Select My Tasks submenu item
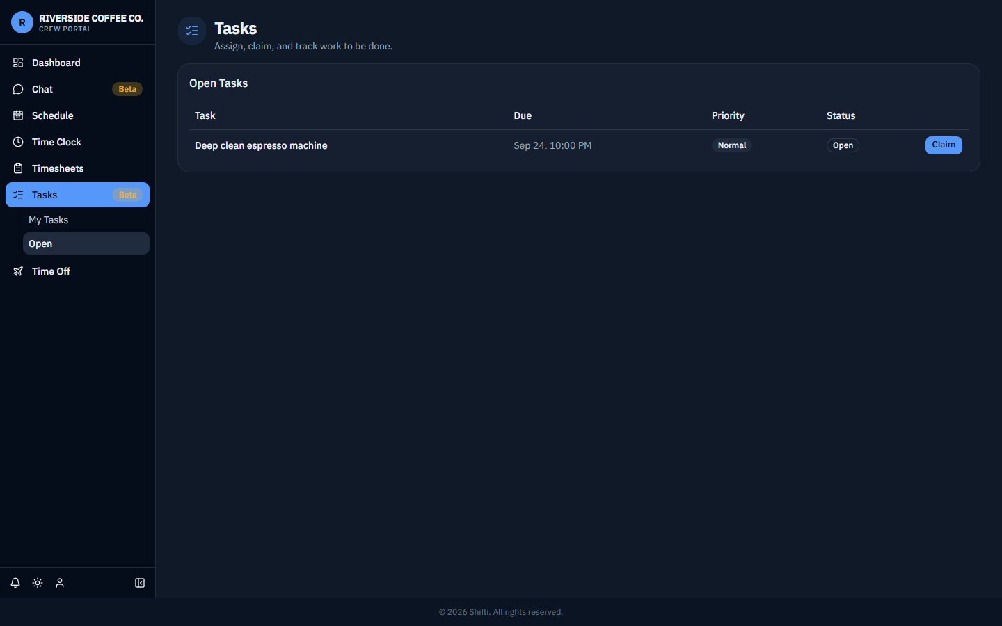Viewport: 1002px width, 626px height. (86, 220)
